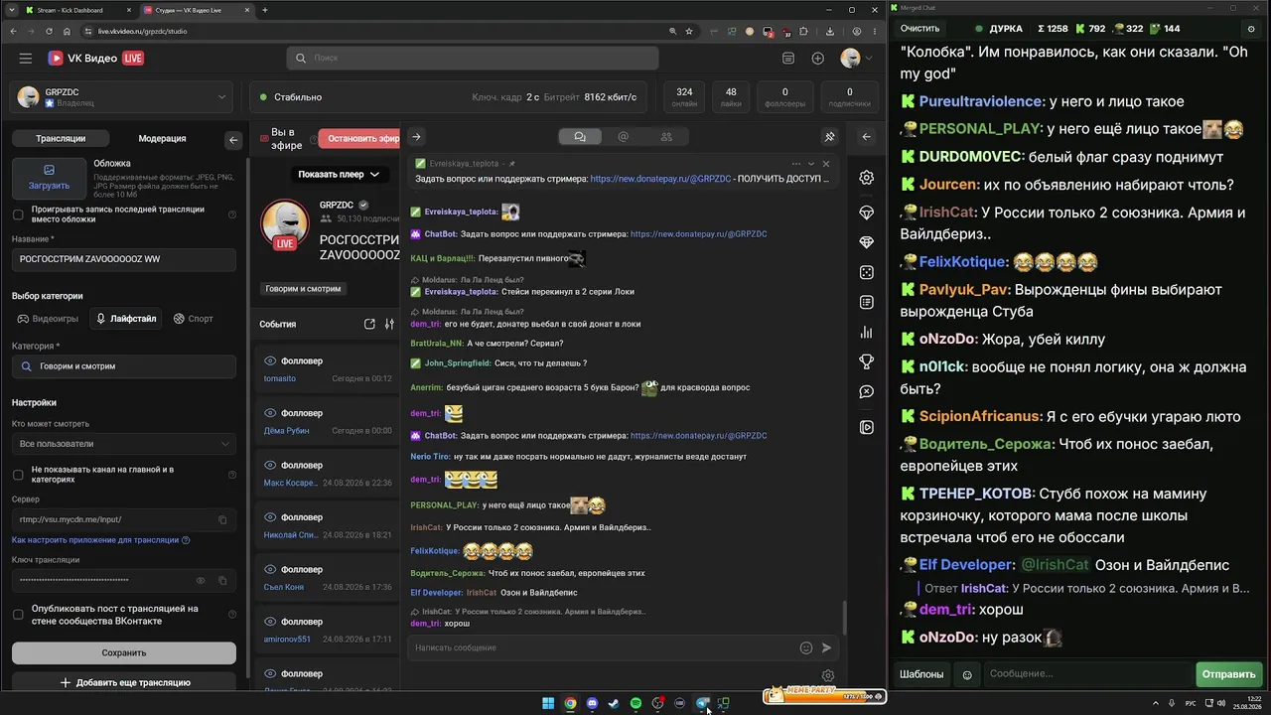This screenshot has width=1271, height=715.
Task: Open Discord from the Windows taskbar
Action: coord(592,703)
